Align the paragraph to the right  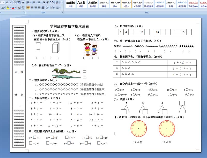point(35,8)
